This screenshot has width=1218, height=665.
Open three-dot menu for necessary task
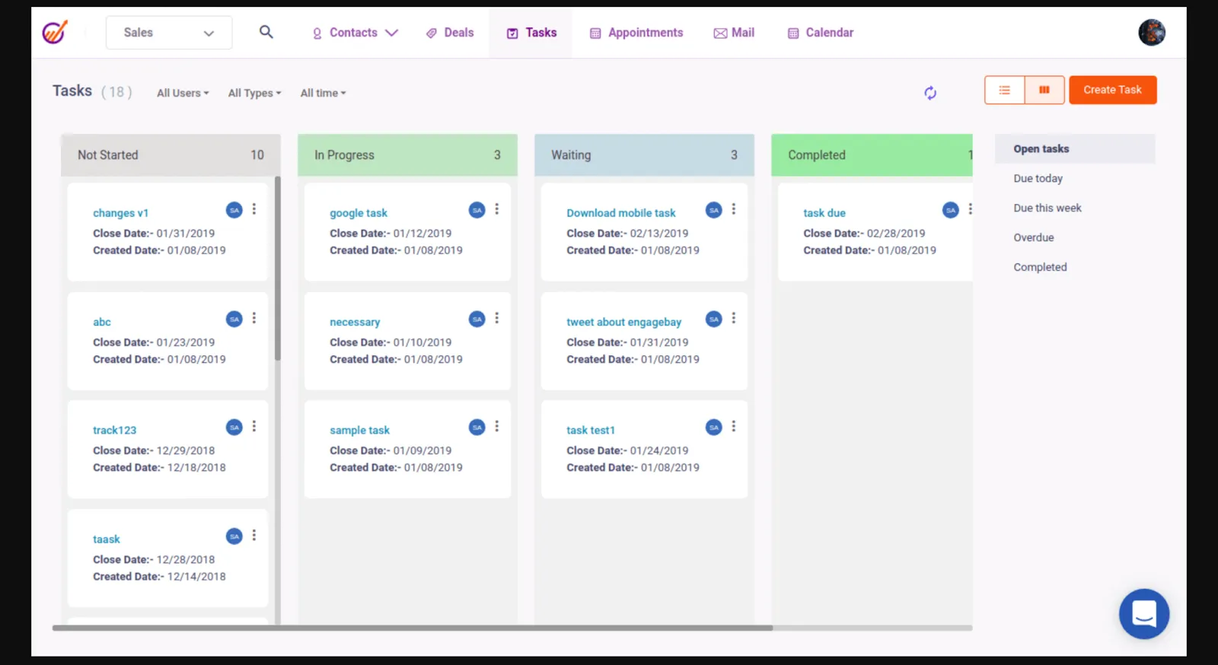click(497, 318)
